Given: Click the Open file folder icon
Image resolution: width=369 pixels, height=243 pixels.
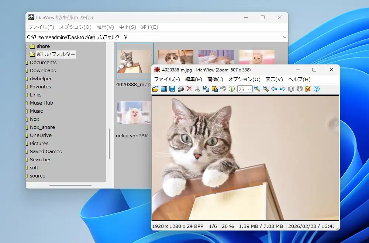Looking at the screenshot, I should pos(155,89).
